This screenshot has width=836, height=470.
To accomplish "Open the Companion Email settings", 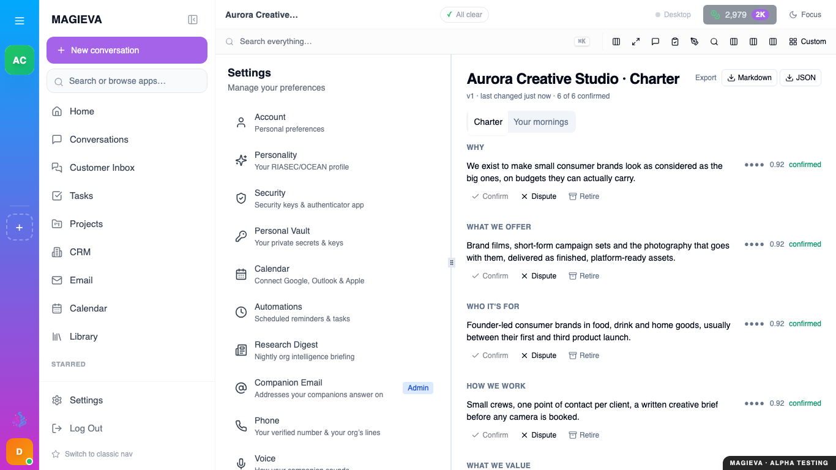I will coord(333,388).
